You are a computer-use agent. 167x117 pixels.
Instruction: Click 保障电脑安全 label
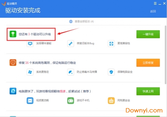point(125,72)
